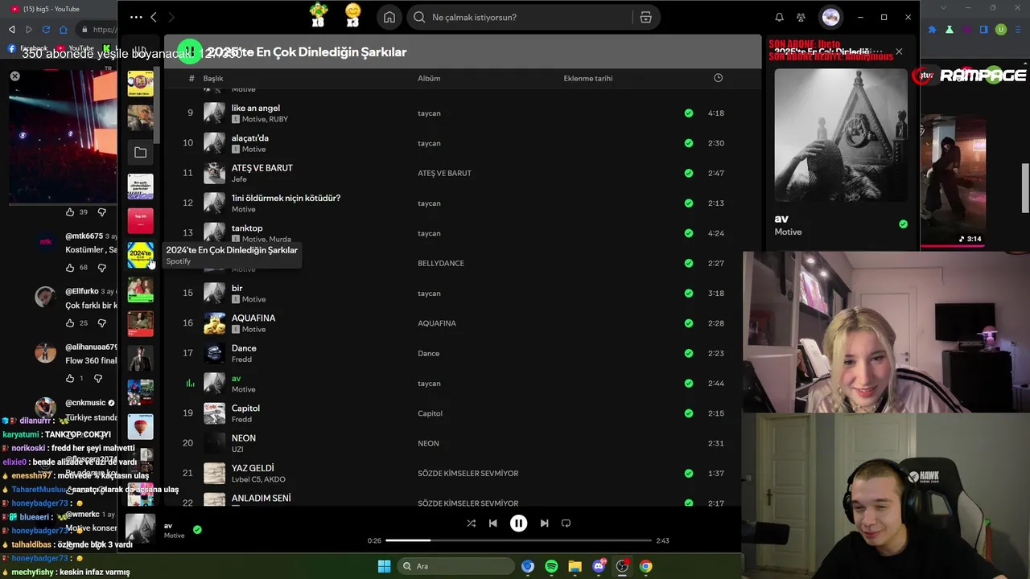Viewport: 1030px width, 579px height.
Task: Open the Windows taskbar 'Ara' search box
Action: point(456,566)
